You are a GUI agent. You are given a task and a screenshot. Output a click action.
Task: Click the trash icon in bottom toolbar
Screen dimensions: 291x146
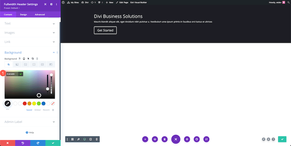coord(164,139)
